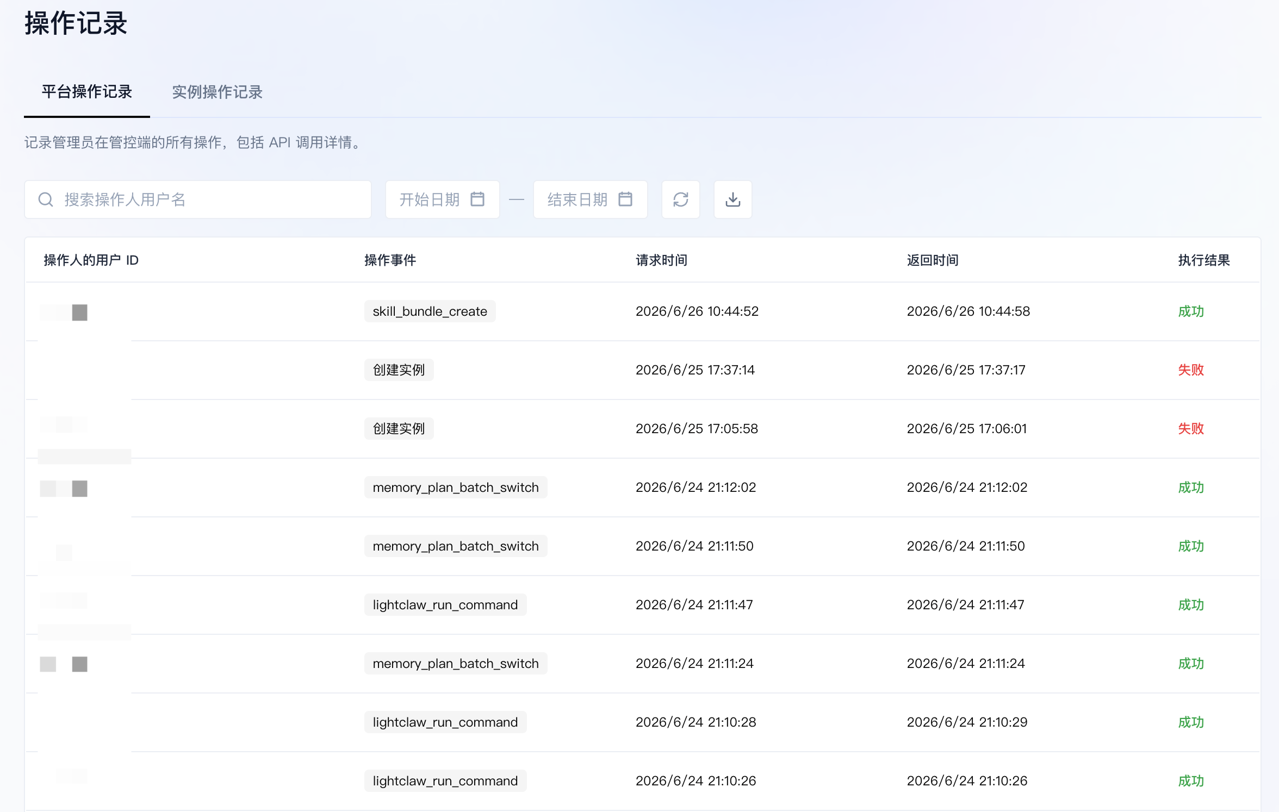Click memory_plan_batch_switch tag at 21:11:50
Image resolution: width=1279 pixels, height=812 pixels.
coord(456,546)
